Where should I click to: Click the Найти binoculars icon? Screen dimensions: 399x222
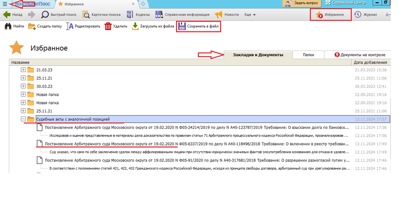(8, 26)
